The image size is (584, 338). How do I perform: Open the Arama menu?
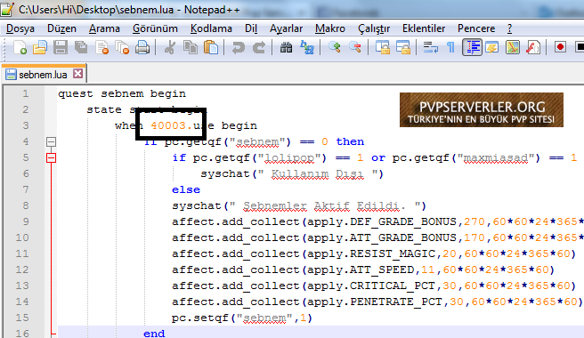[x=104, y=28]
